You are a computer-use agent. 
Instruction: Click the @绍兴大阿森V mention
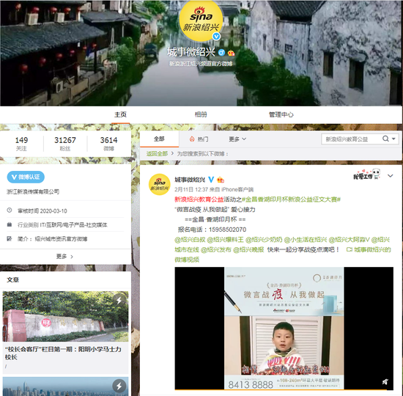point(349,240)
